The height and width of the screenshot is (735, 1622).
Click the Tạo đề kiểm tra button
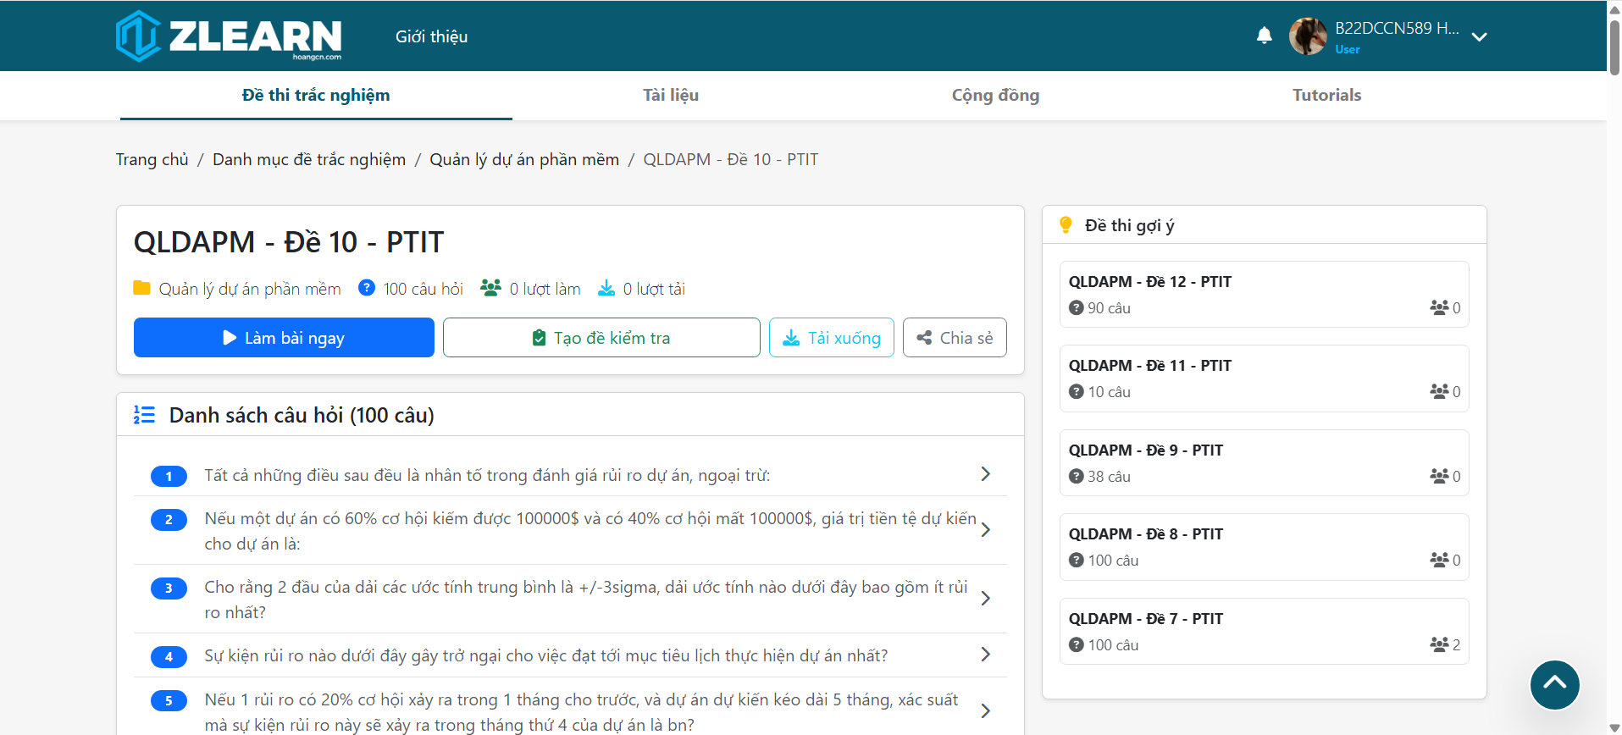tap(601, 338)
